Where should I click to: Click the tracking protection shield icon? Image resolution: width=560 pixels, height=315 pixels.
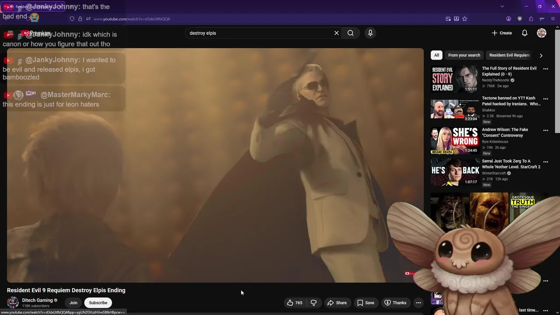click(x=72, y=19)
